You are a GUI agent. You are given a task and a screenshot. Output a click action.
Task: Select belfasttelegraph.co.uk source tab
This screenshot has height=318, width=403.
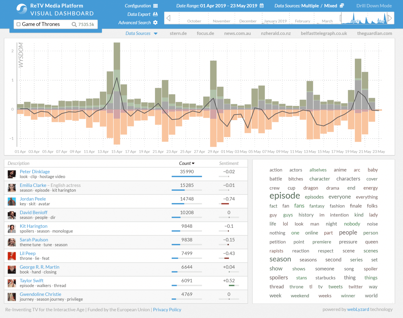click(324, 33)
